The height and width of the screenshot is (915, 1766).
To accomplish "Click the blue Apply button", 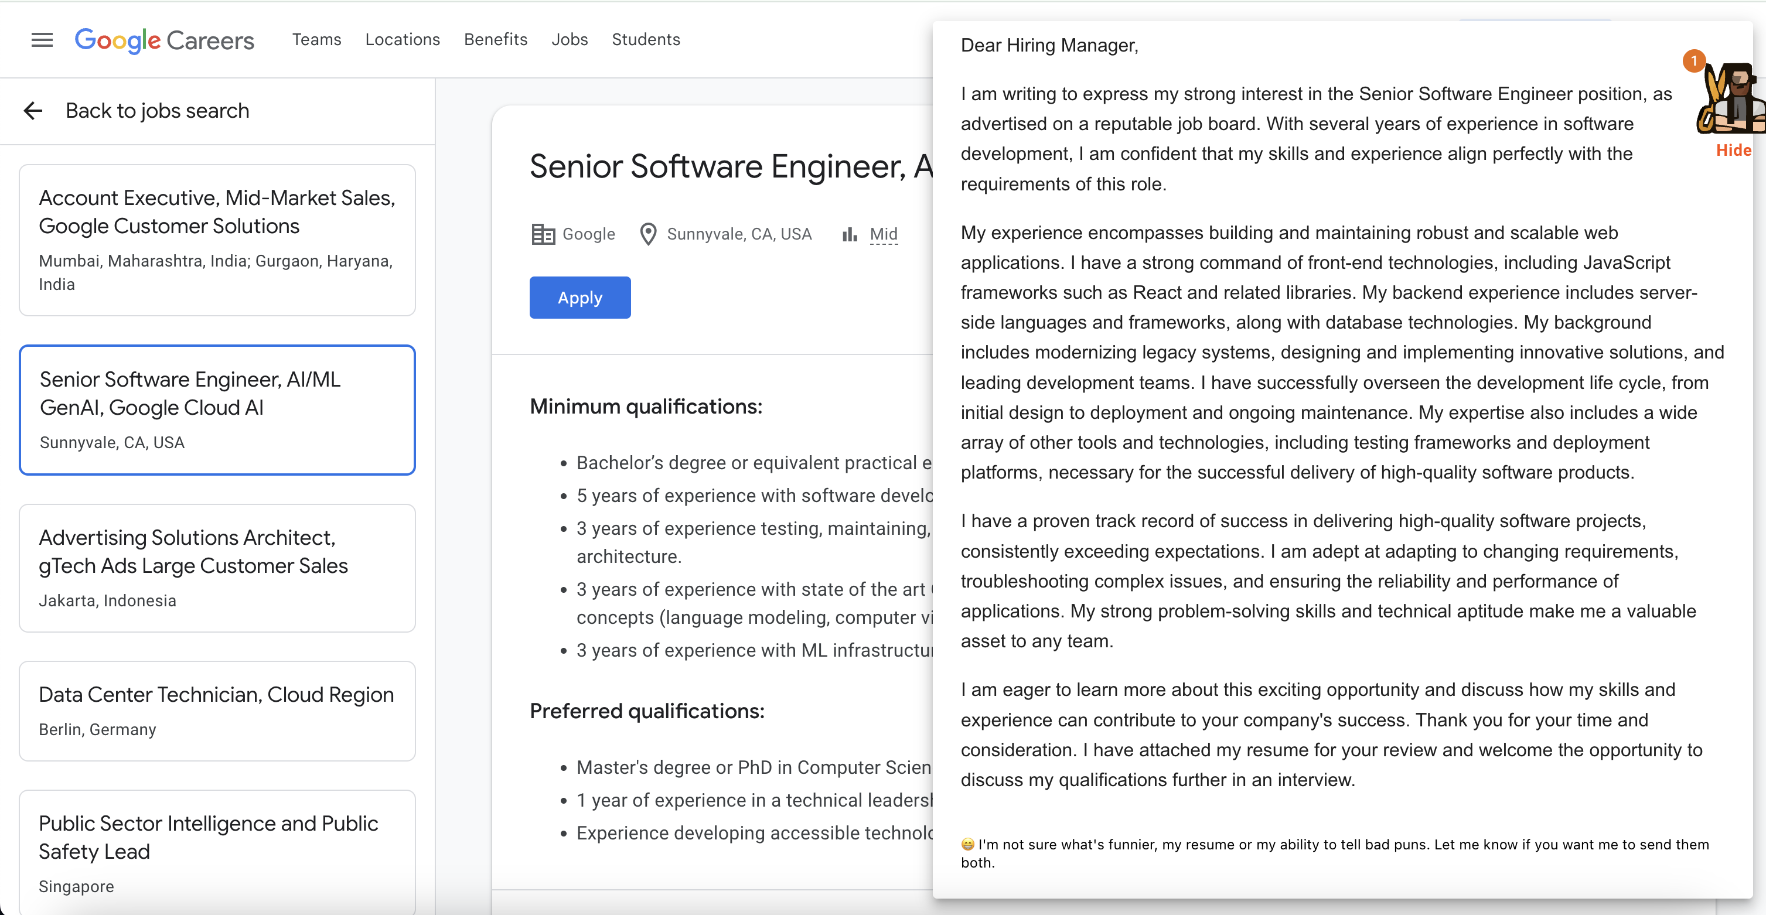I will [579, 298].
